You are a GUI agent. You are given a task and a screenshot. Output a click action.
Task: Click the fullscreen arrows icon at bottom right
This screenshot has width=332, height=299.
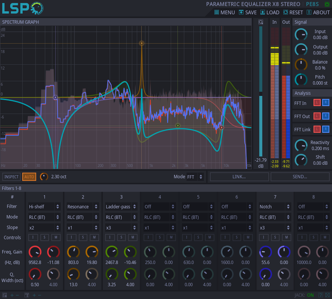(x=327, y=295)
